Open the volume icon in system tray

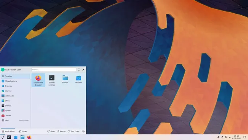coord(218,137)
